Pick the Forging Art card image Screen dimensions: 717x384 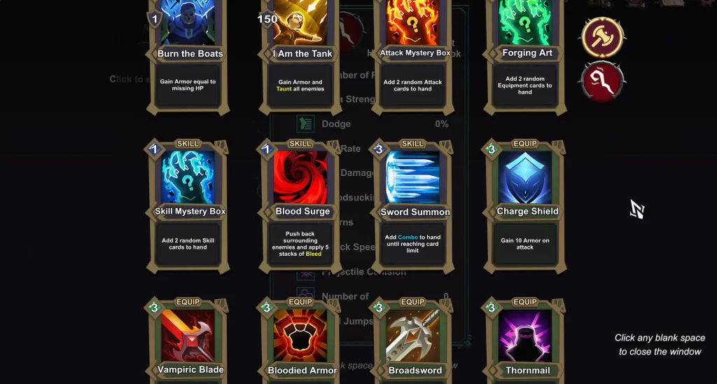525,22
